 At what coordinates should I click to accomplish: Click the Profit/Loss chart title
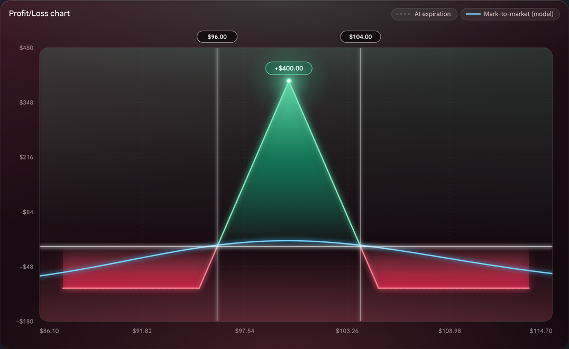pyautogui.click(x=39, y=13)
